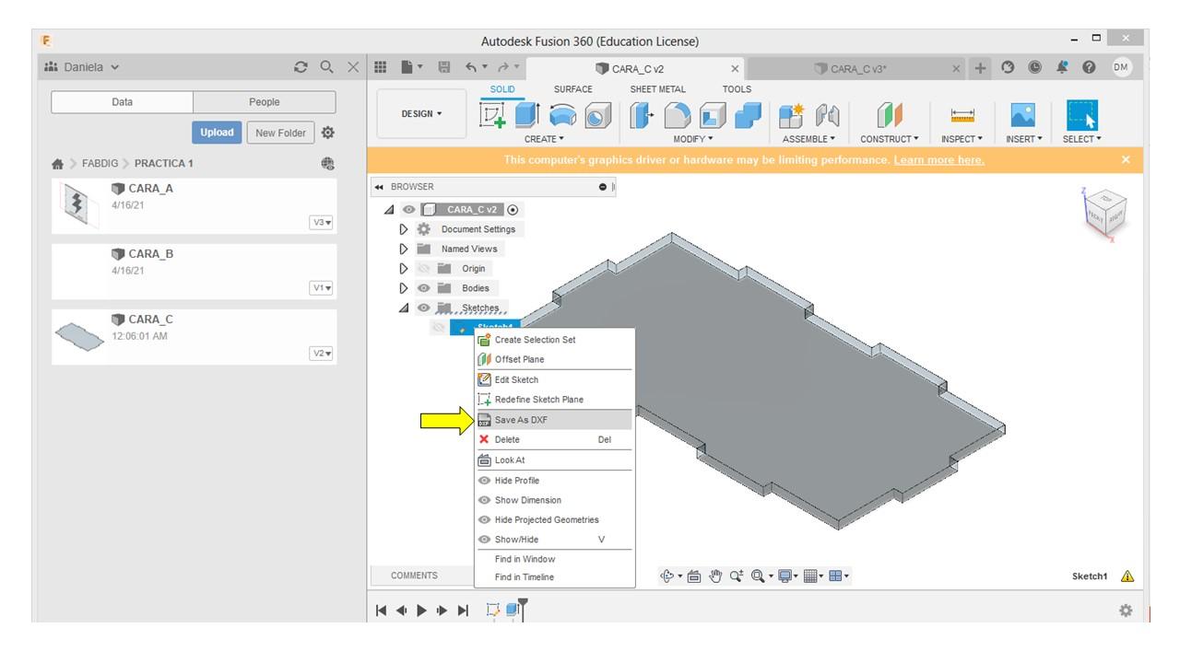Image resolution: width=1180 pixels, height=663 pixels.
Task: Click the Upload button
Action: (218, 133)
